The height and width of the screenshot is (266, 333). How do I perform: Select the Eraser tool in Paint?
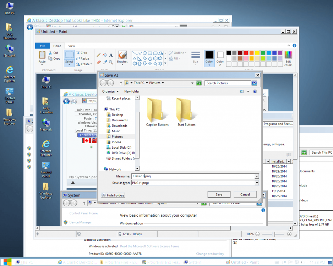point(99,62)
